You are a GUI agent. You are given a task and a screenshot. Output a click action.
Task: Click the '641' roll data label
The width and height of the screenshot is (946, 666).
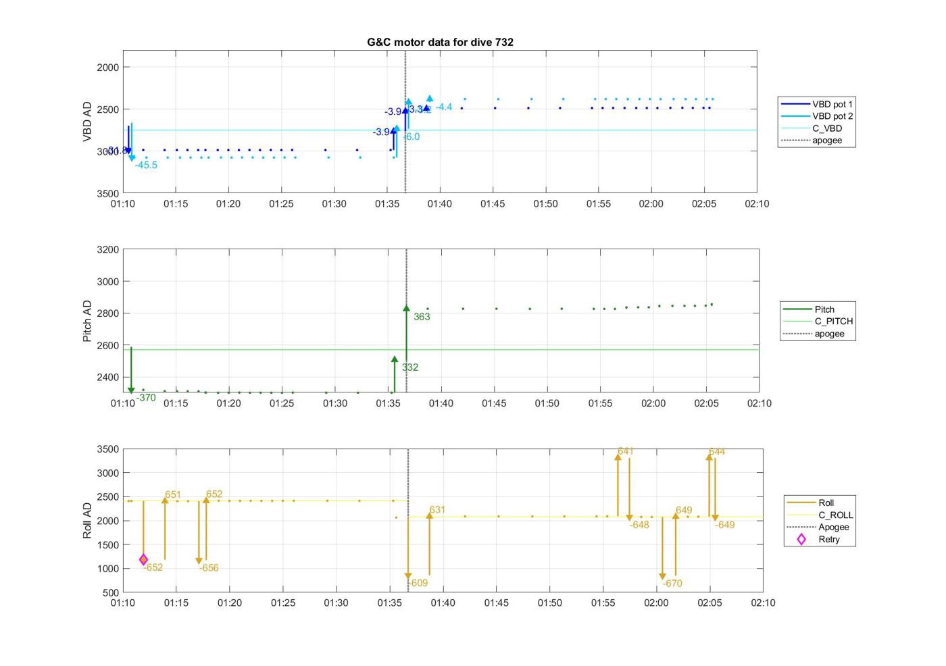(x=626, y=451)
